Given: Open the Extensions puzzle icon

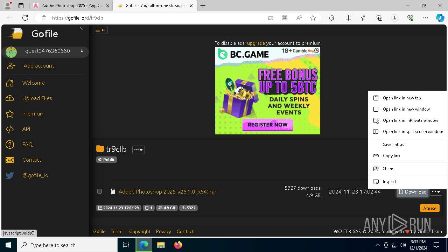Looking at the screenshot, I should tap(331, 18).
